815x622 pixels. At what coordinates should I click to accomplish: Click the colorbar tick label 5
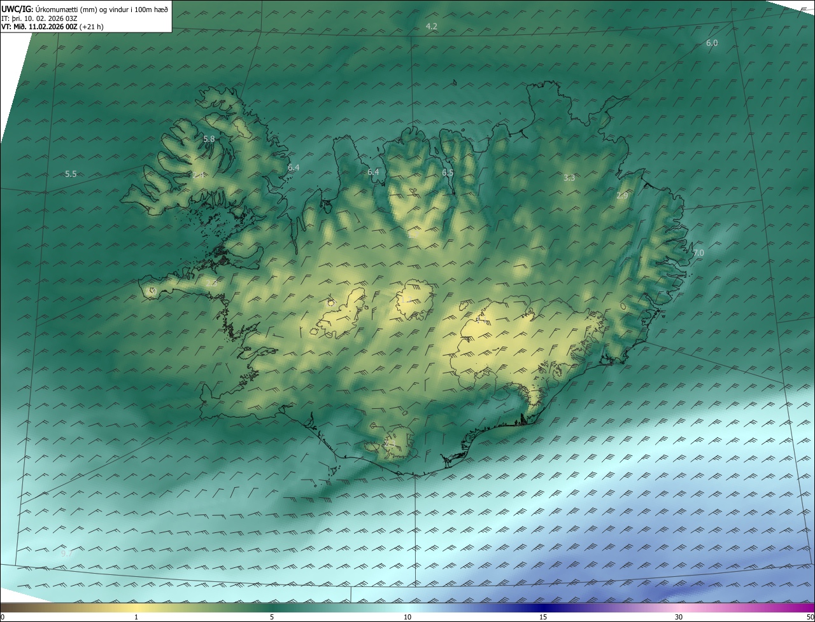(x=272, y=617)
